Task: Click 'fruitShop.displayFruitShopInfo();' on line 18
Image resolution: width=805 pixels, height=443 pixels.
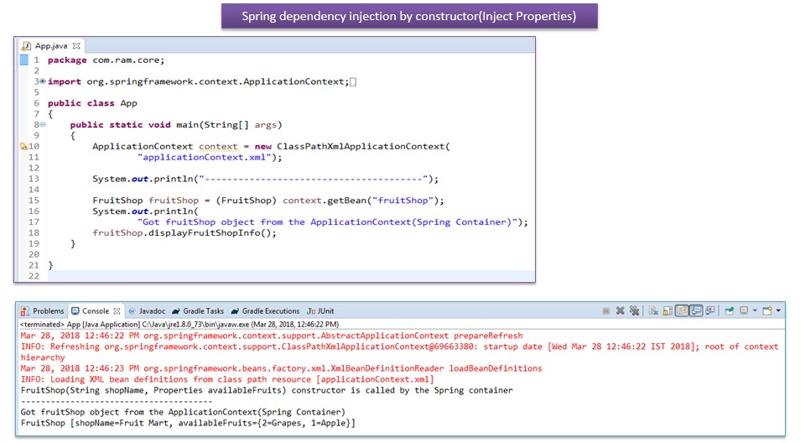Action: tap(184, 232)
